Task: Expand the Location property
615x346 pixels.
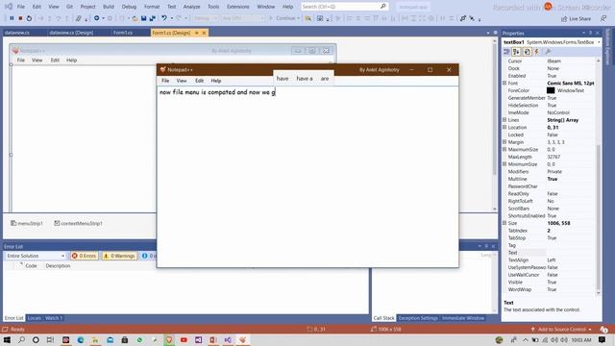Action: pos(504,127)
